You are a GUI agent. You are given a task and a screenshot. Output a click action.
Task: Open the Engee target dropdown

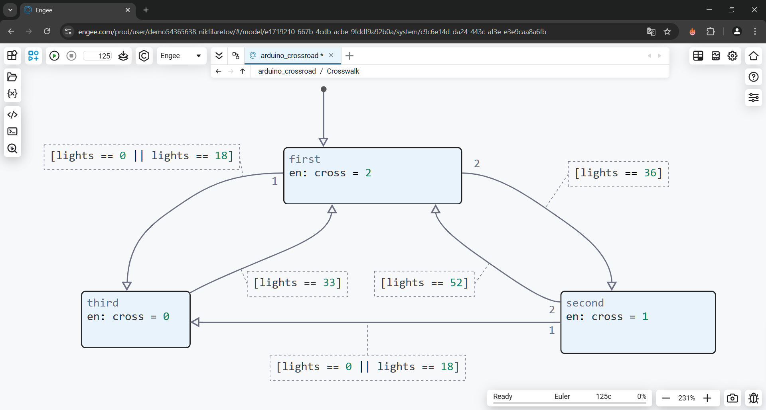coord(181,56)
